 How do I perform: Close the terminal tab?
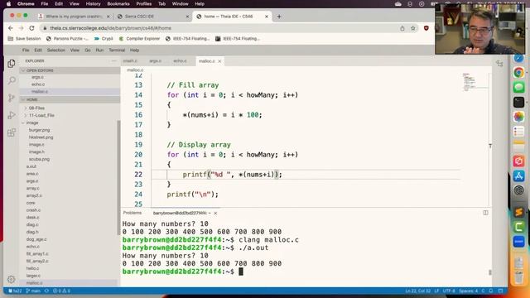215,213
